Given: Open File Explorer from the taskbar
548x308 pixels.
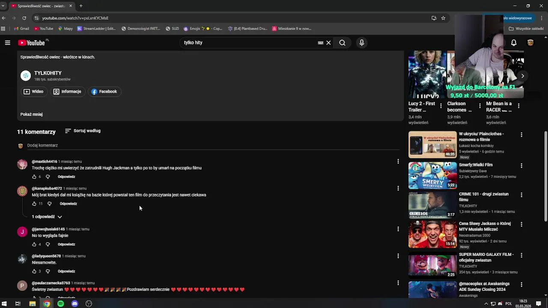Looking at the screenshot, I should pos(32,304).
